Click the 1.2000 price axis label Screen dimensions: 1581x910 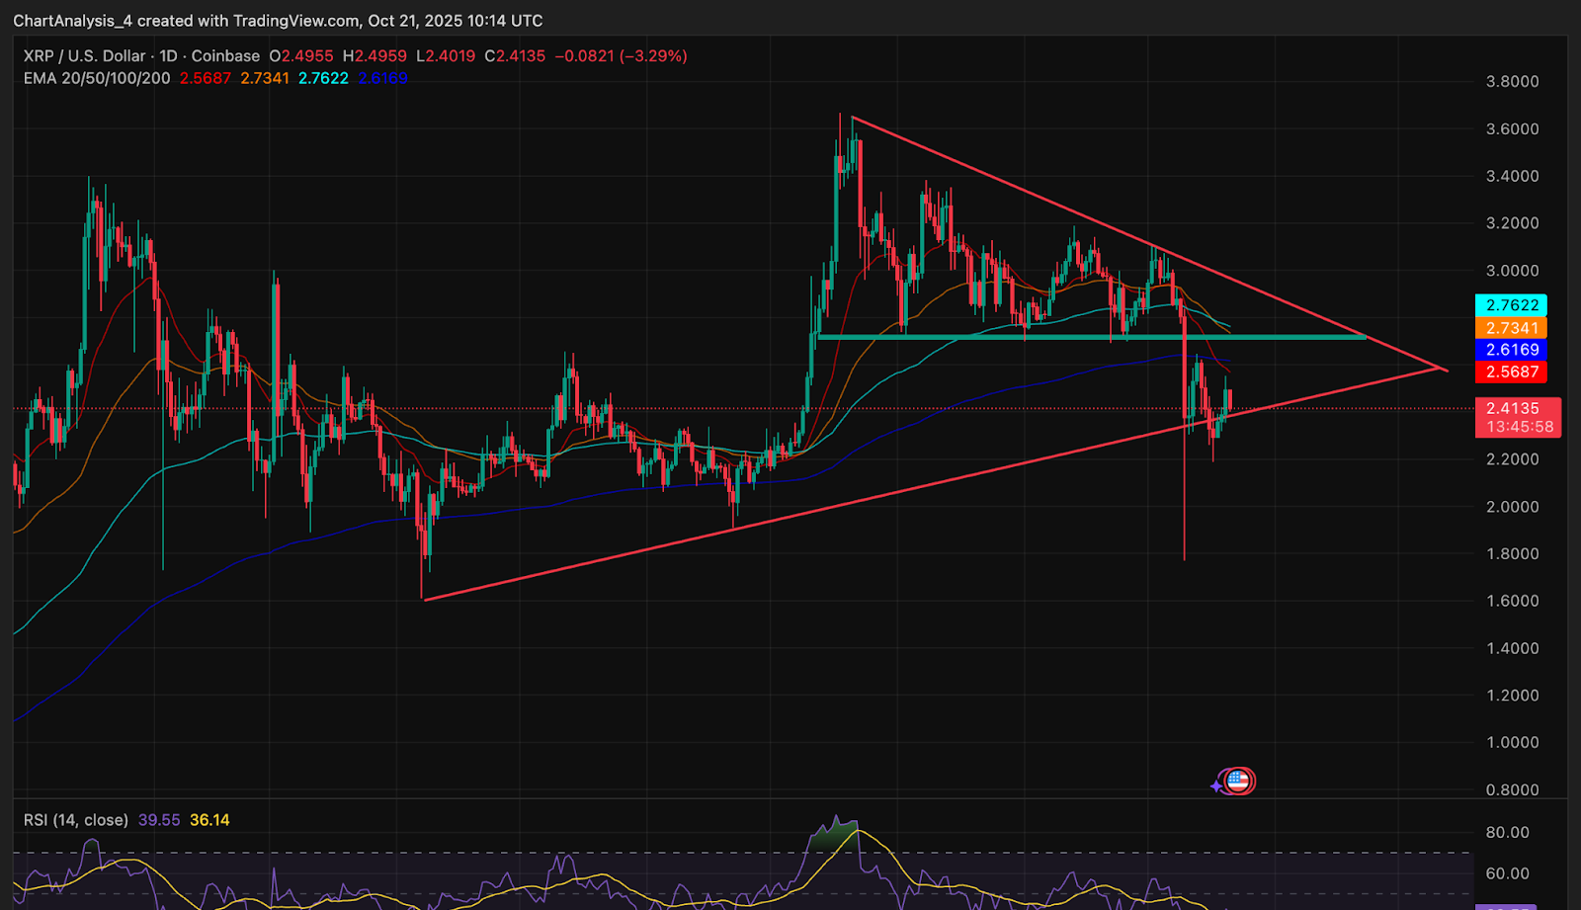[x=1512, y=696]
